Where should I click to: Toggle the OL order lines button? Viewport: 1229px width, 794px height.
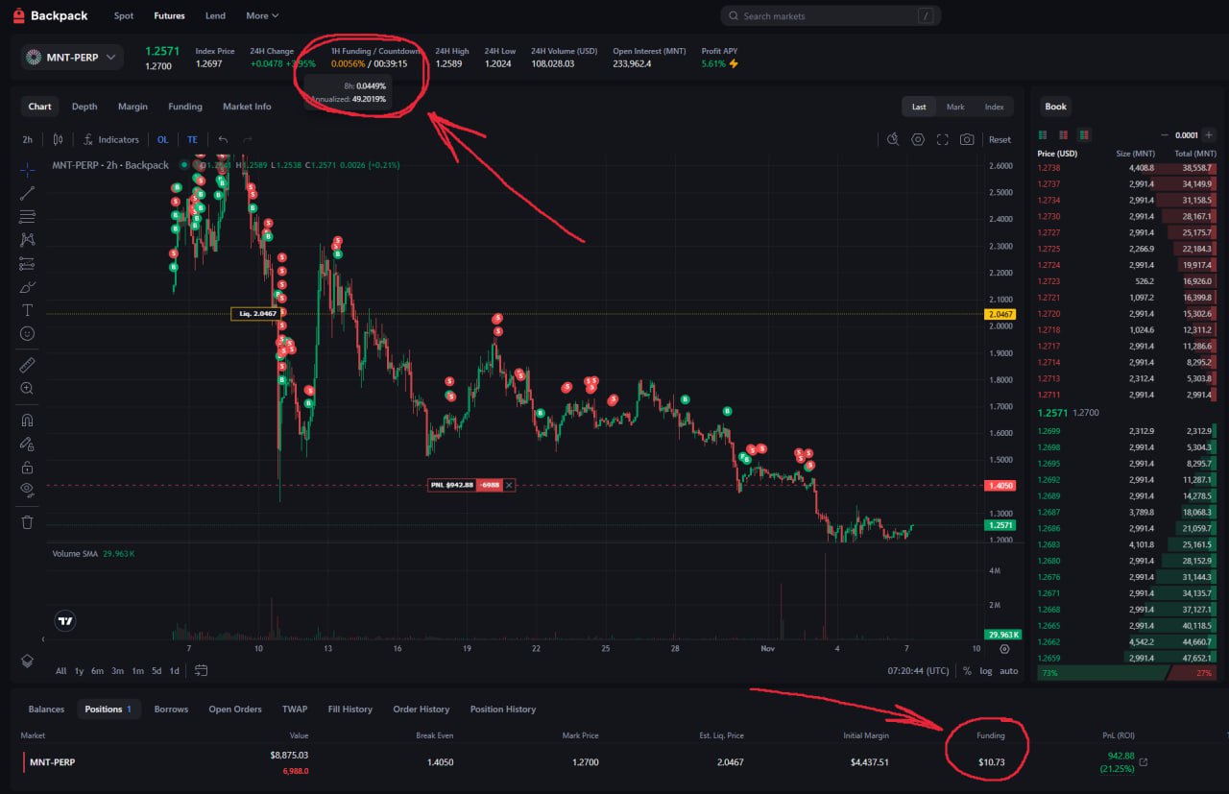point(163,139)
